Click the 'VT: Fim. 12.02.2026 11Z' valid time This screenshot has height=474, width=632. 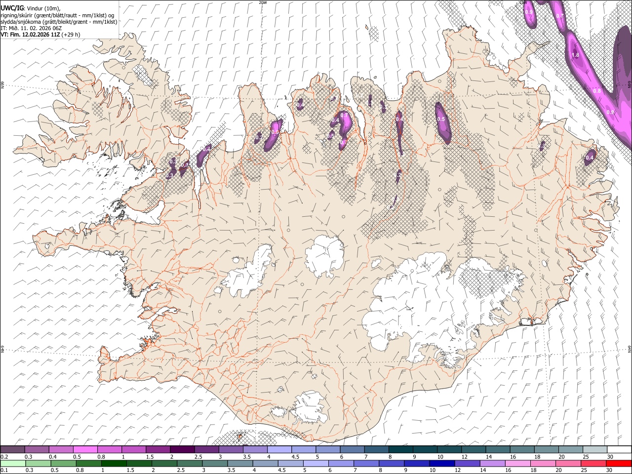coord(30,35)
